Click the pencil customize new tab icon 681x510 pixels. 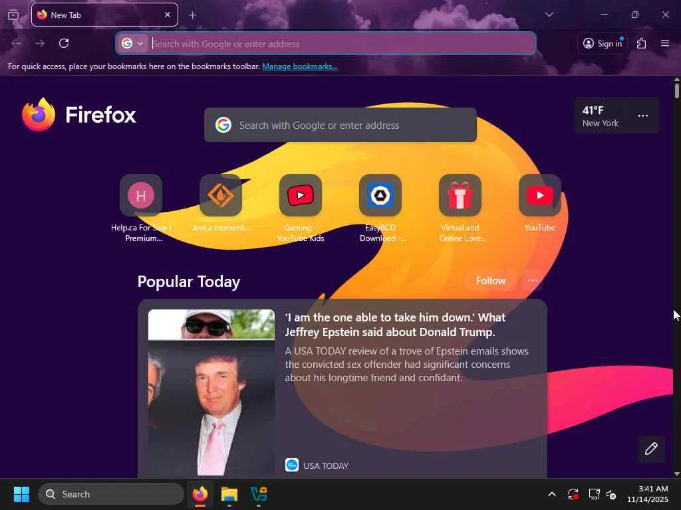point(651,448)
